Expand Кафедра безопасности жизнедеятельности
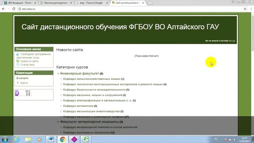The height and width of the screenshot is (143, 254). pyautogui.click(x=61, y=90)
